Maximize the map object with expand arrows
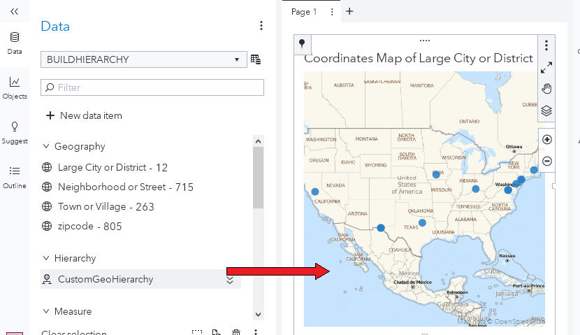 click(547, 67)
